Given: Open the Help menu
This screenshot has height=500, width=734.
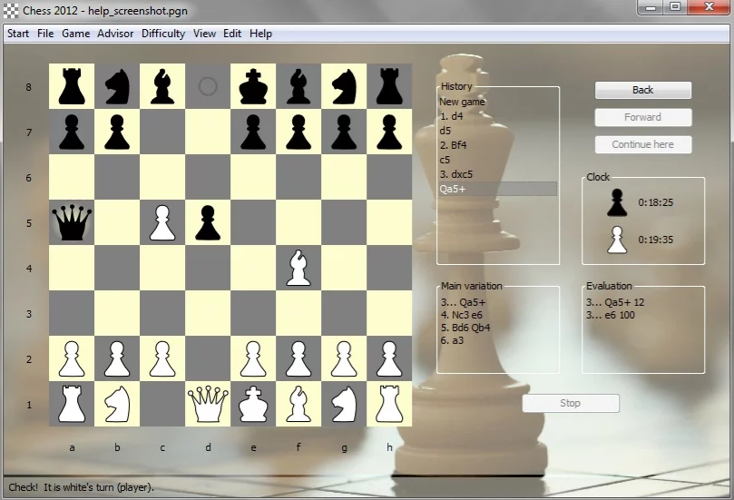Looking at the screenshot, I should 260,34.
